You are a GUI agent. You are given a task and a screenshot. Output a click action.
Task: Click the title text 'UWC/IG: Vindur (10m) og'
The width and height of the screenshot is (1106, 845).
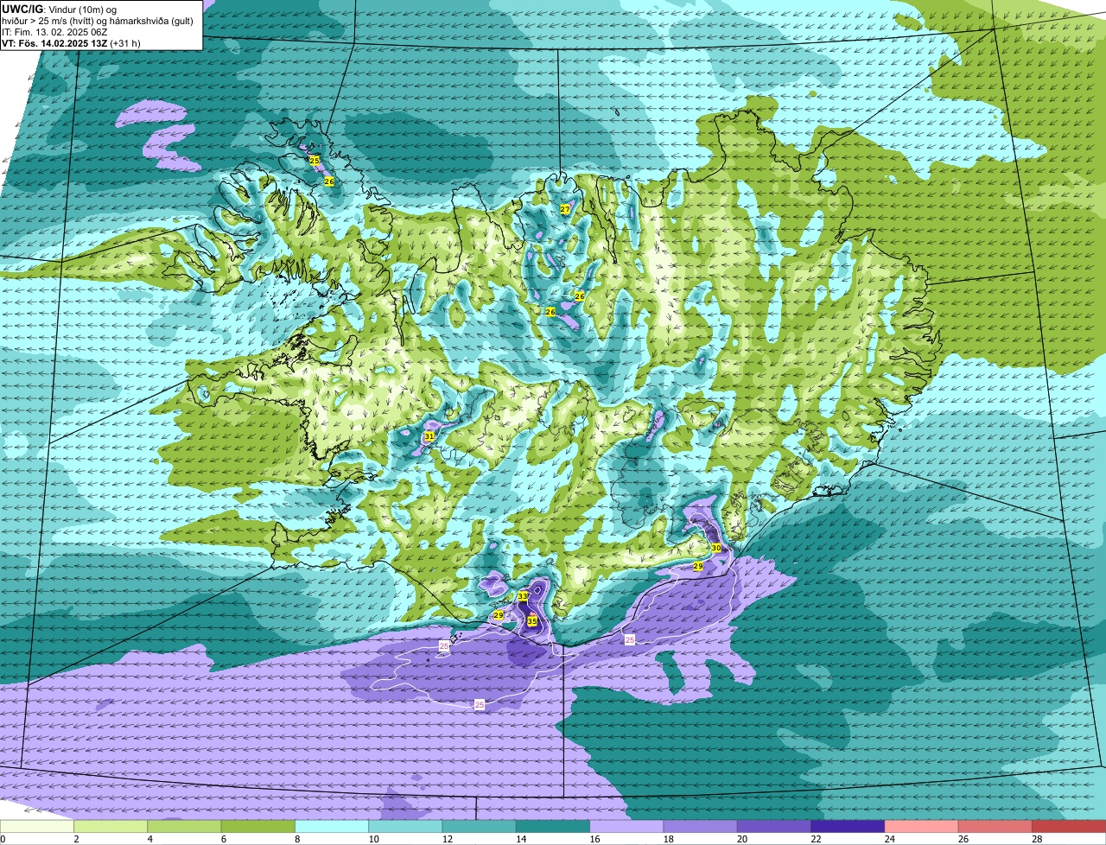click(60, 9)
